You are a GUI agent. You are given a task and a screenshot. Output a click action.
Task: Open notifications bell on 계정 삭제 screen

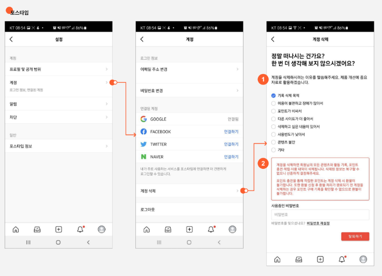click(x=342, y=259)
